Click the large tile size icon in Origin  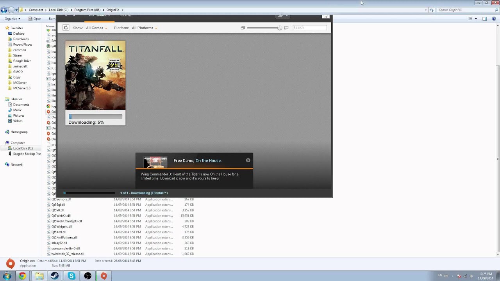tap(286, 28)
